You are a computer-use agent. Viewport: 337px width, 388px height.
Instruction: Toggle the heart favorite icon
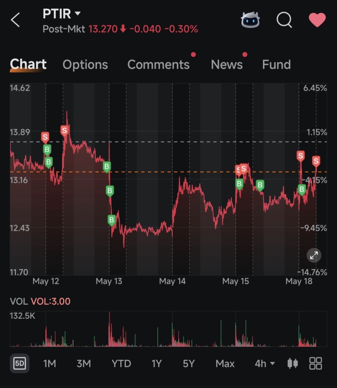pyautogui.click(x=317, y=20)
